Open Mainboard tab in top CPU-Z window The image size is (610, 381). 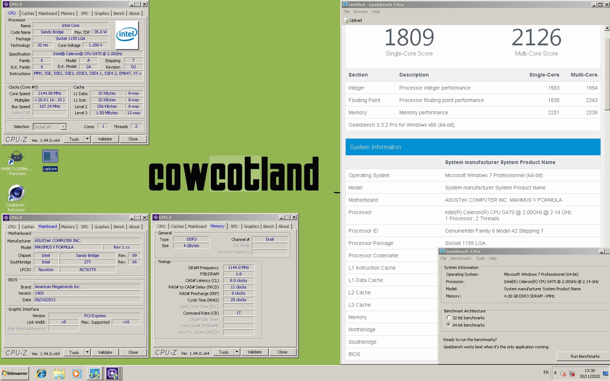[48, 13]
